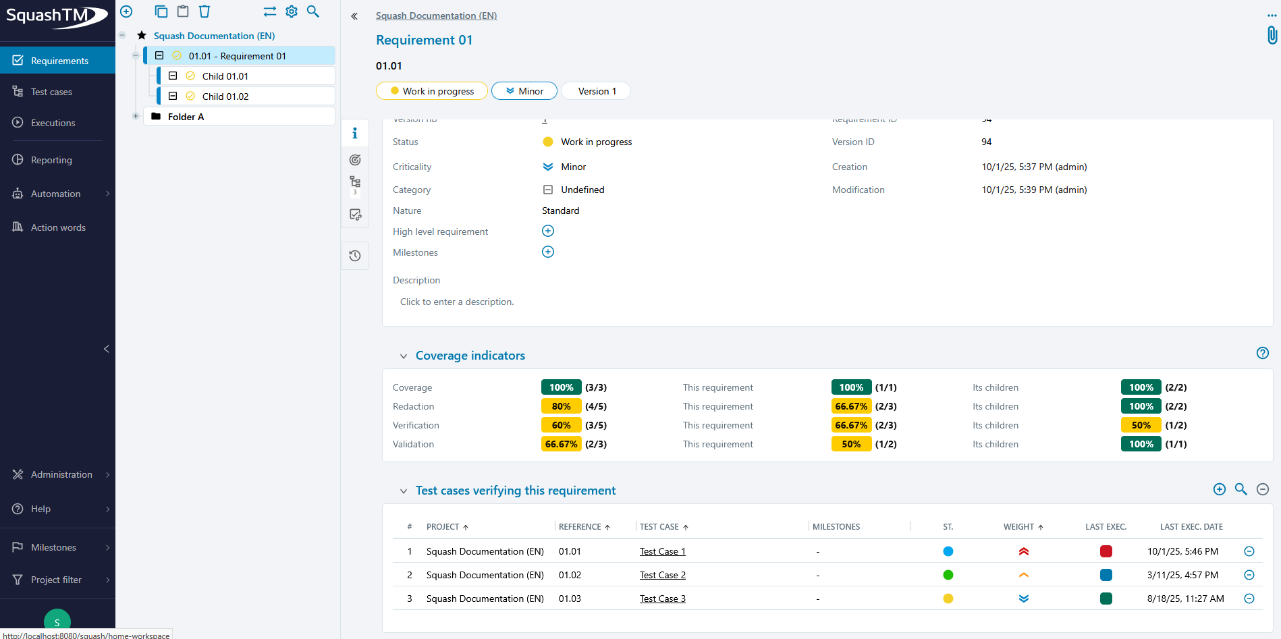Screen dimensions: 1281x639
Task: Click the add new item plus icon in tree toolbar
Action: pyautogui.click(x=126, y=11)
